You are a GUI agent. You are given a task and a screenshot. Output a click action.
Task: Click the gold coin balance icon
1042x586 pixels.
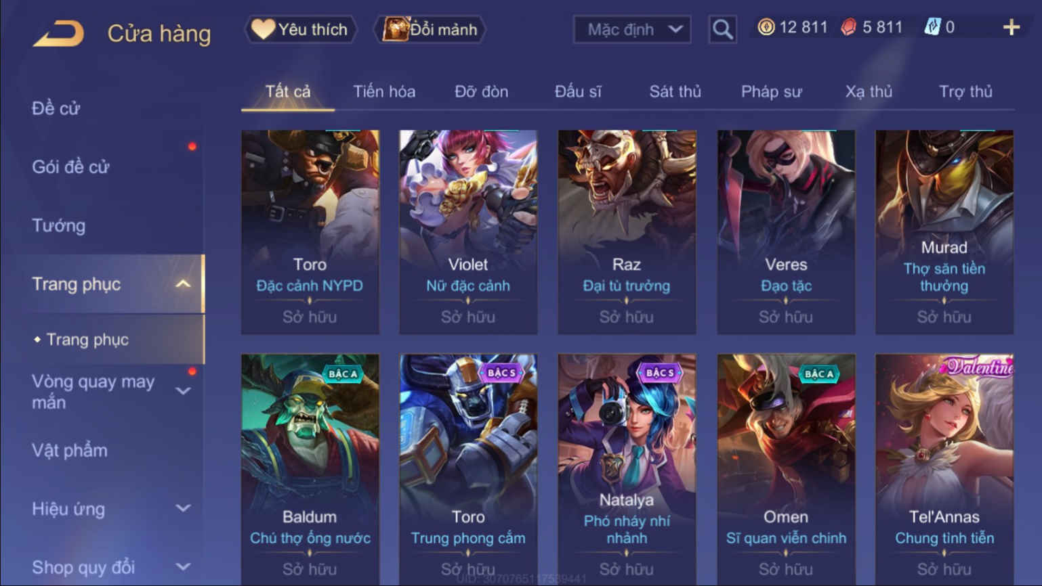766,27
